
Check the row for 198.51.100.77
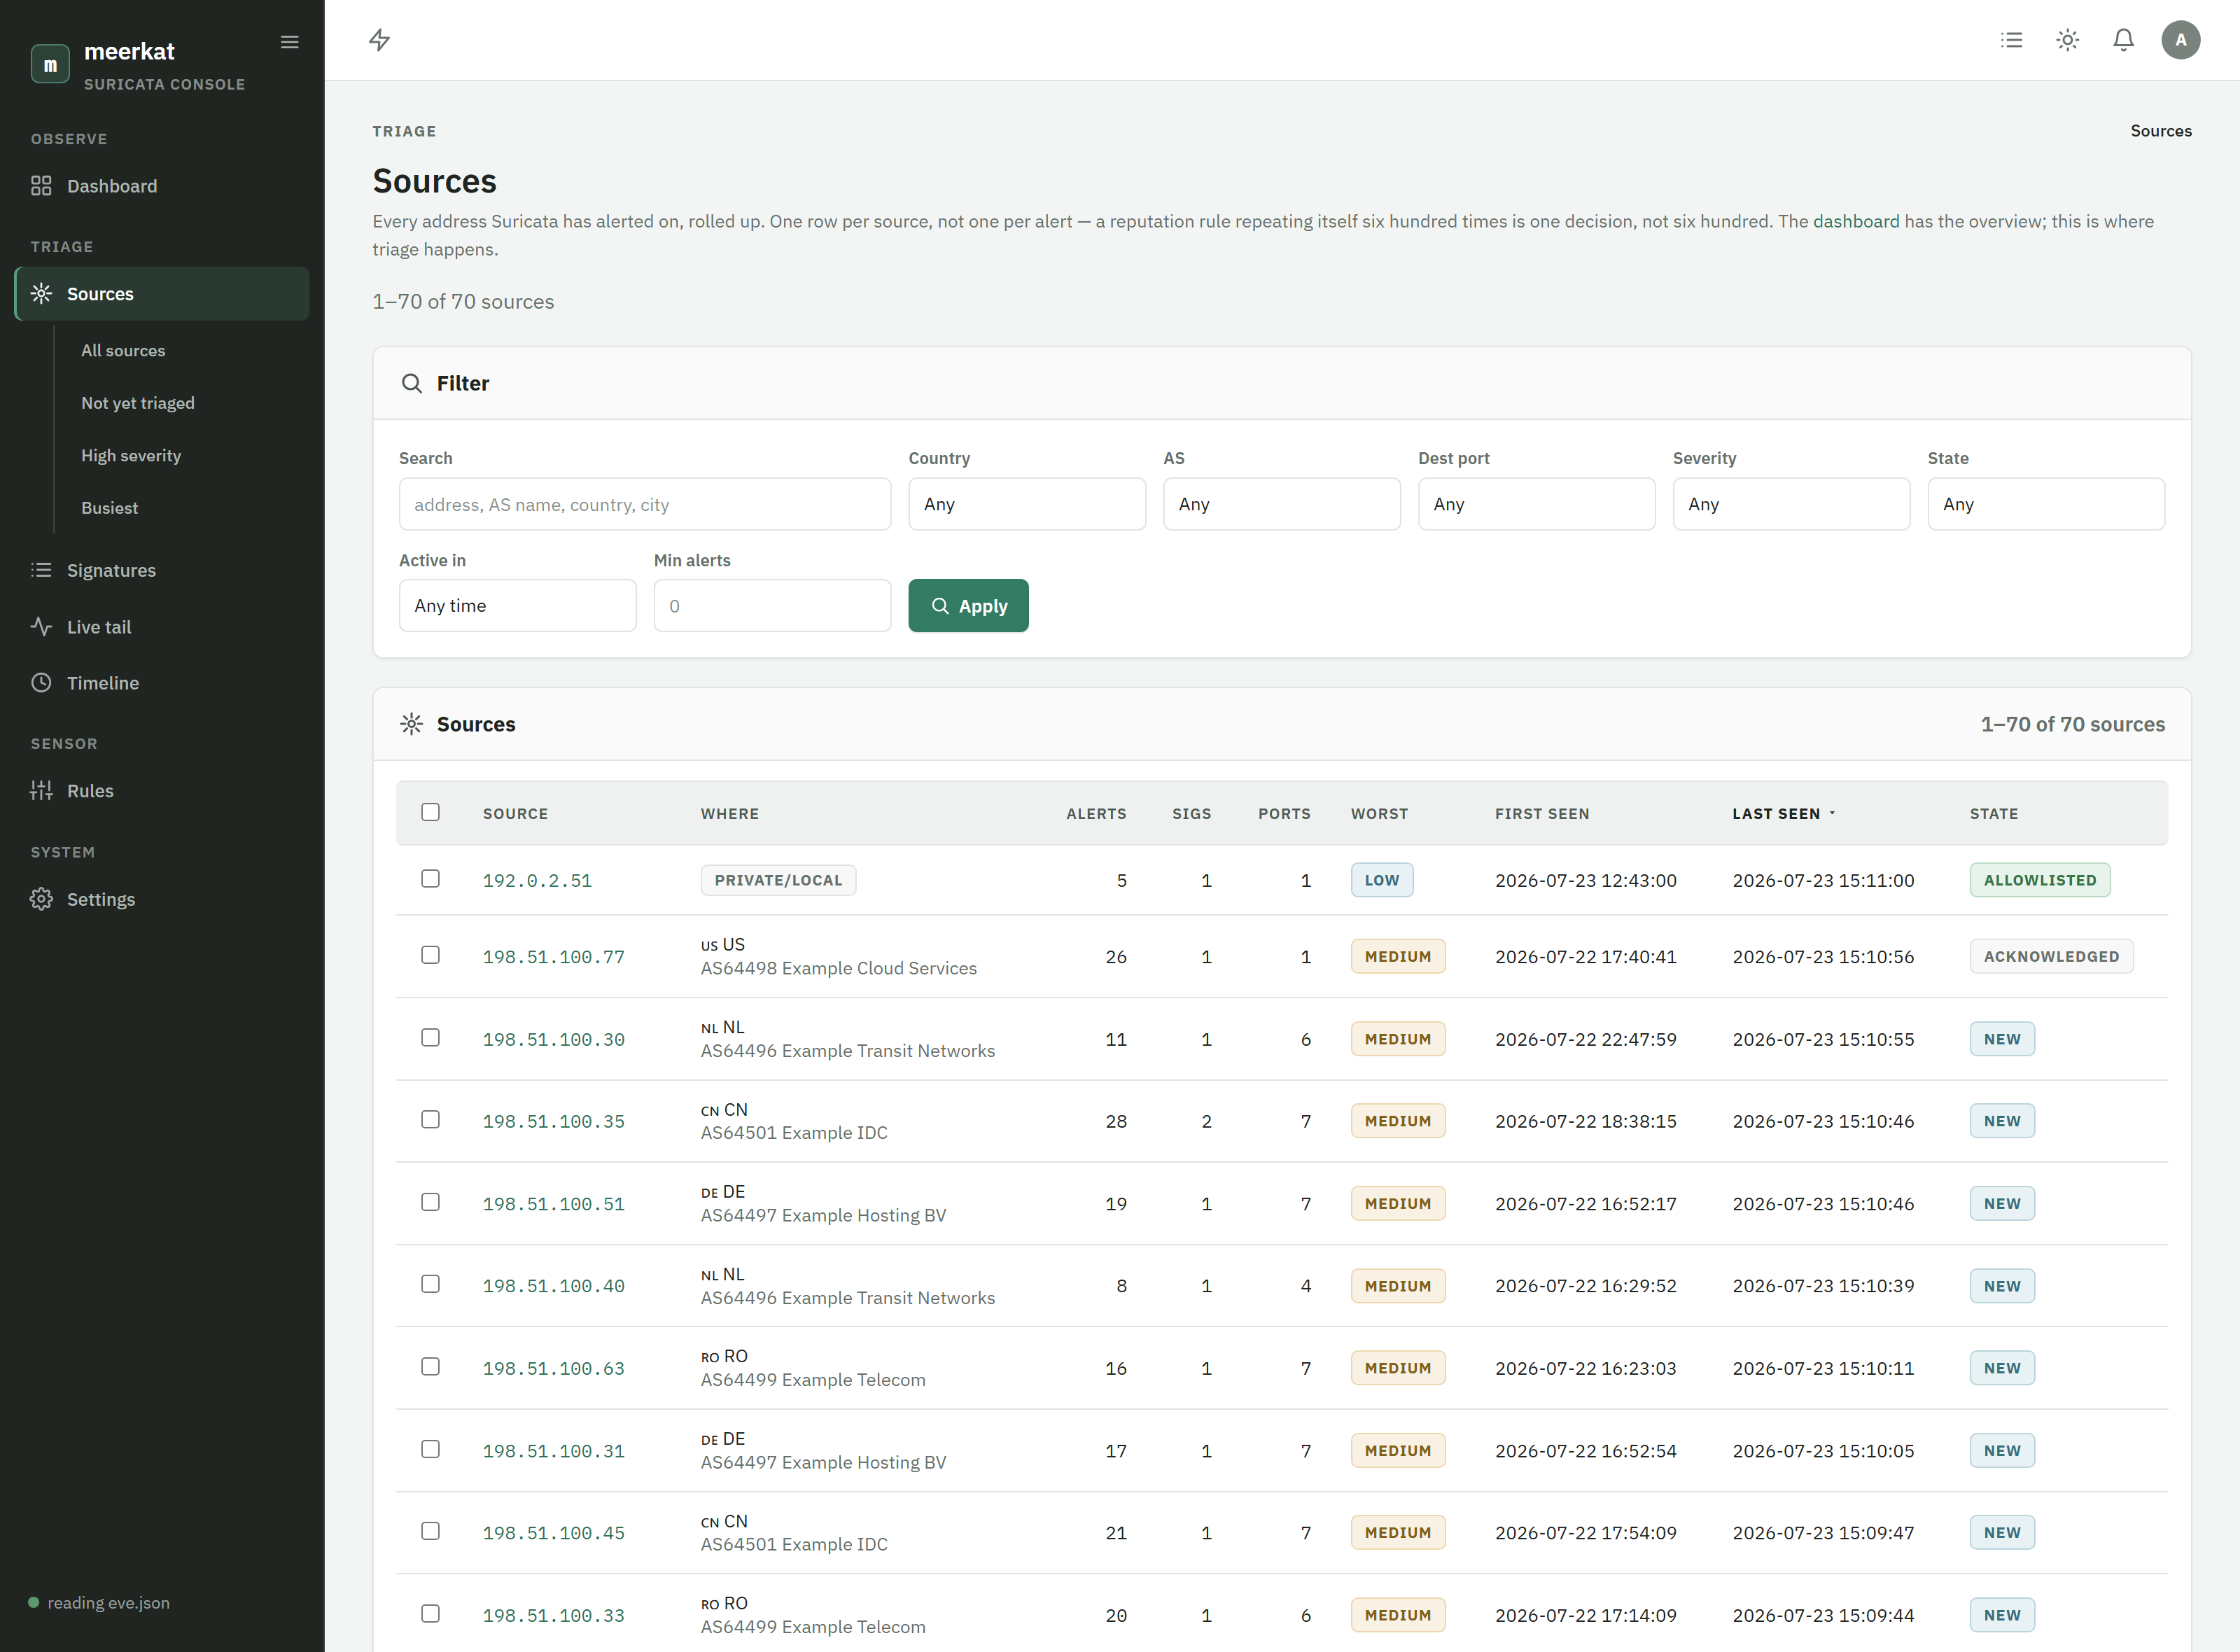point(430,955)
